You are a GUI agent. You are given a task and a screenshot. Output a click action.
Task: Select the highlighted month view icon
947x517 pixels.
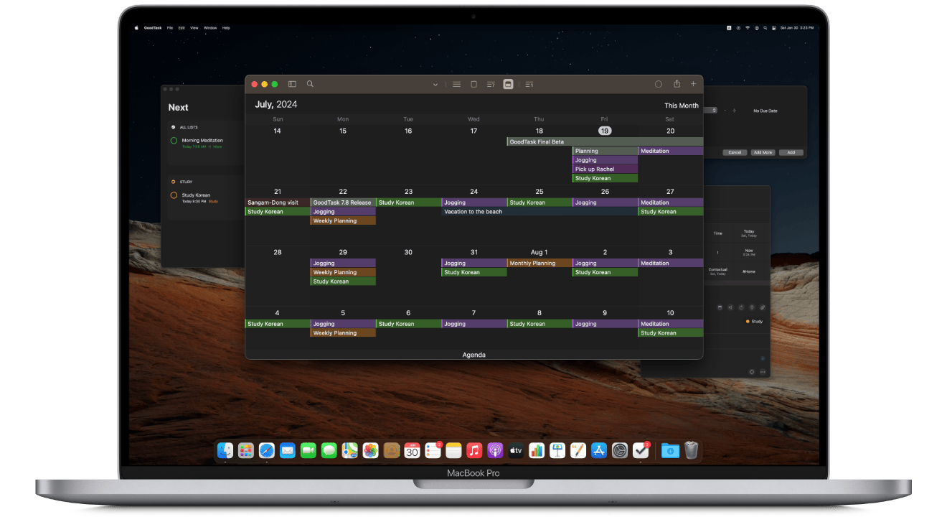509,84
